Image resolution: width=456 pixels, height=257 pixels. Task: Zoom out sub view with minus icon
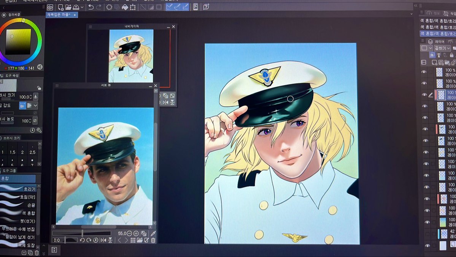(129, 233)
